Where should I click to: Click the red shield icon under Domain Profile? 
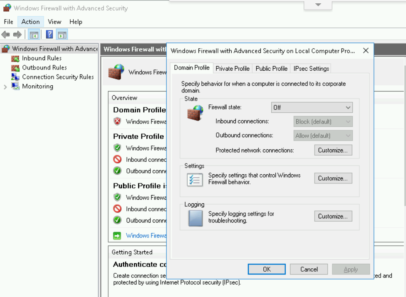(x=117, y=121)
